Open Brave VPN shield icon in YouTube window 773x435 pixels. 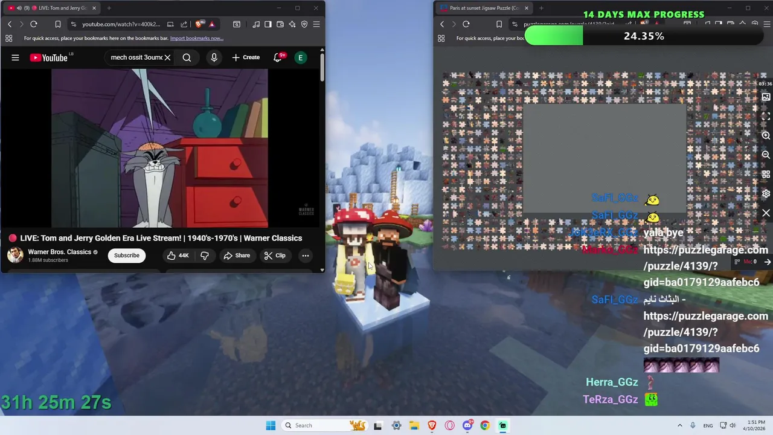coord(304,24)
